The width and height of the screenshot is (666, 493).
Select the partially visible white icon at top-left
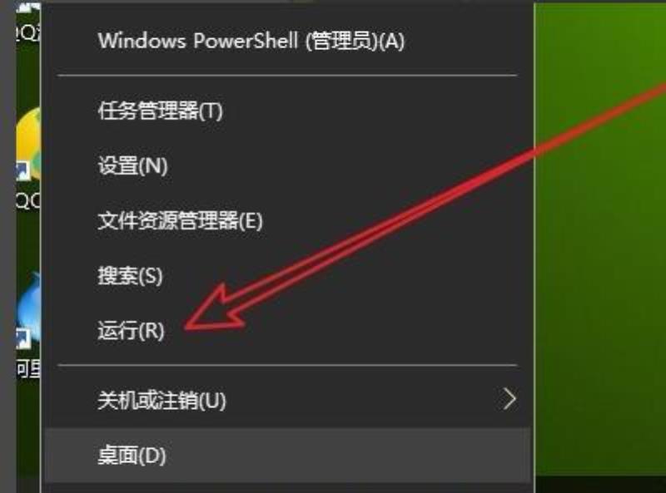pos(28,7)
